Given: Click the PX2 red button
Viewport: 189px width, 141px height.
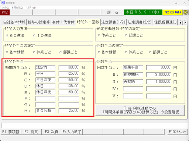Looking at the screenshot, I should [5, 12].
